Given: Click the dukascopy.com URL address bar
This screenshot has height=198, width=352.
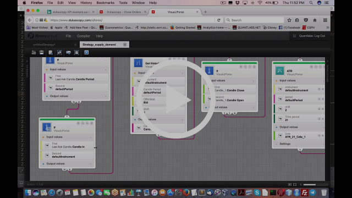Looking at the screenshot, I should (x=131, y=20).
